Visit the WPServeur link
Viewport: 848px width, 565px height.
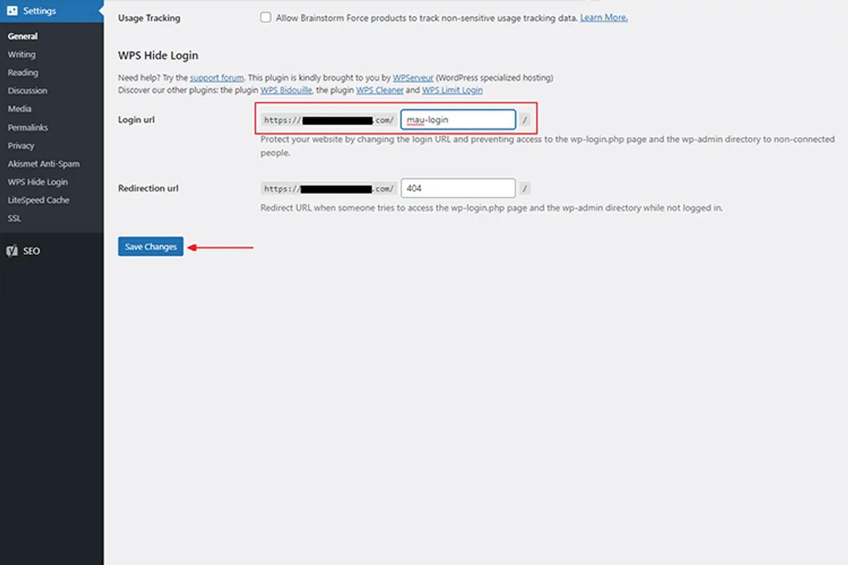point(413,77)
